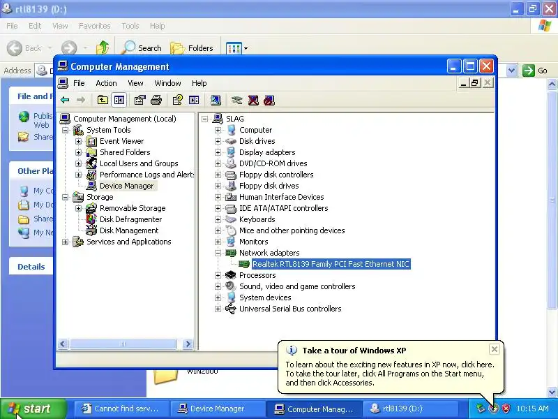Expand the Event Viewer node
Image resolution: width=558 pixels, height=419 pixels.
(x=78, y=141)
